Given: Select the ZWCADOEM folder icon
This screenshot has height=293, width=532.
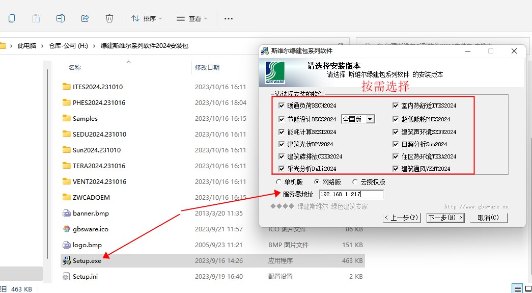Looking at the screenshot, I should tap(67, 197).
